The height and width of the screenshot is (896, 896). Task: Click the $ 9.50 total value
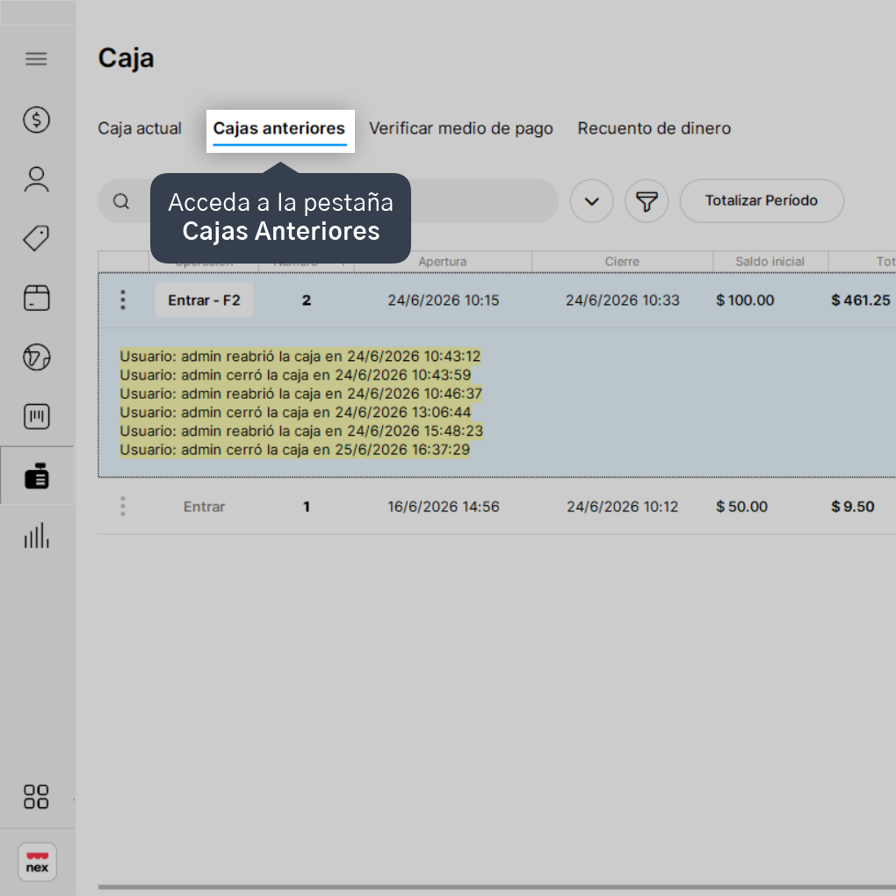(853, 506)
